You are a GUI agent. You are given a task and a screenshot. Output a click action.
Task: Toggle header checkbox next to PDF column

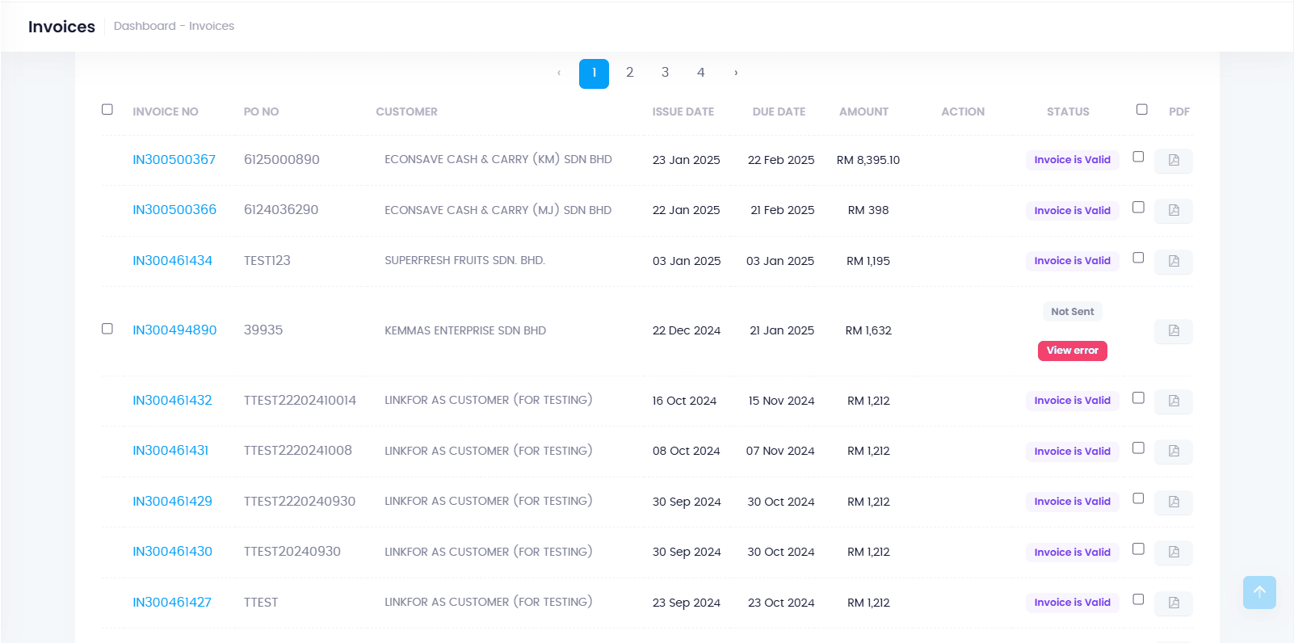pyautogui.click(x=1141, y=109)
